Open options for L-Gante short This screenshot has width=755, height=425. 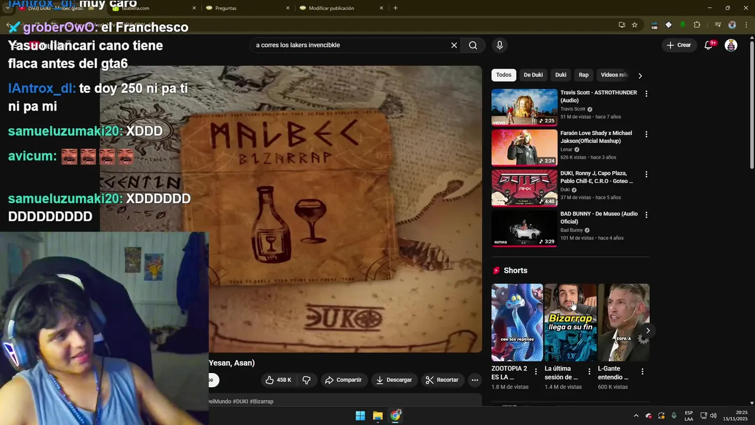click(642, 371)
